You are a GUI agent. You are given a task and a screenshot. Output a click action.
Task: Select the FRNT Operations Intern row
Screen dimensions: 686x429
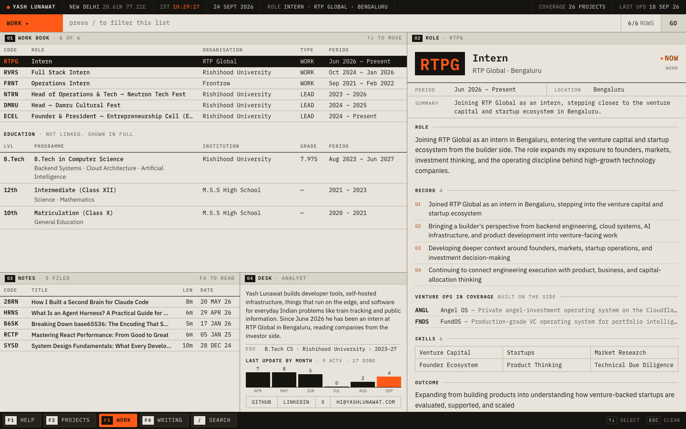(x=203, y=83)
